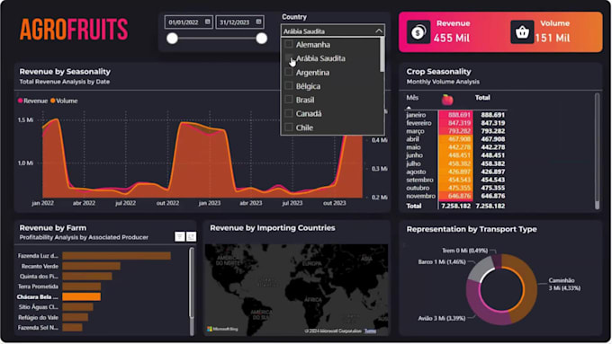Click the Revenue by Farm scrollbar
The width and height of the screenshot is (612, 344).
pos(191,282)
